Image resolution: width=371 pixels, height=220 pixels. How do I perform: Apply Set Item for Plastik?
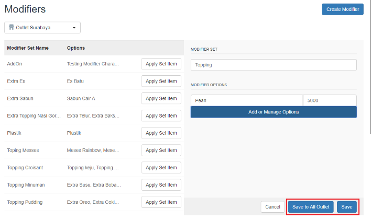tap(161, 133)
